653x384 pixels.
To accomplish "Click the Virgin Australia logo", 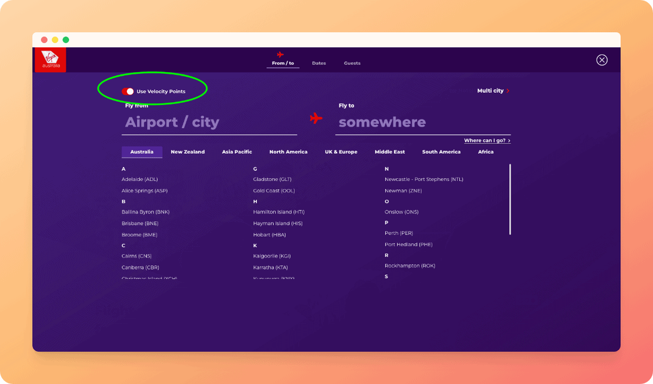I will pyautogui.click(x=50, y=60).
